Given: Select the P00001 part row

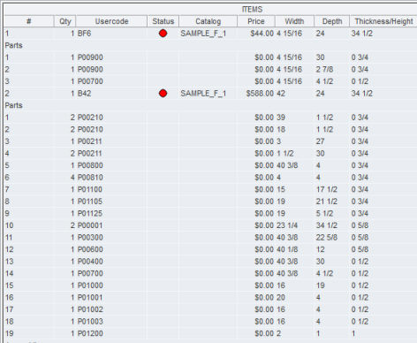Looking at the screenshot, I should tap(210, 225).
